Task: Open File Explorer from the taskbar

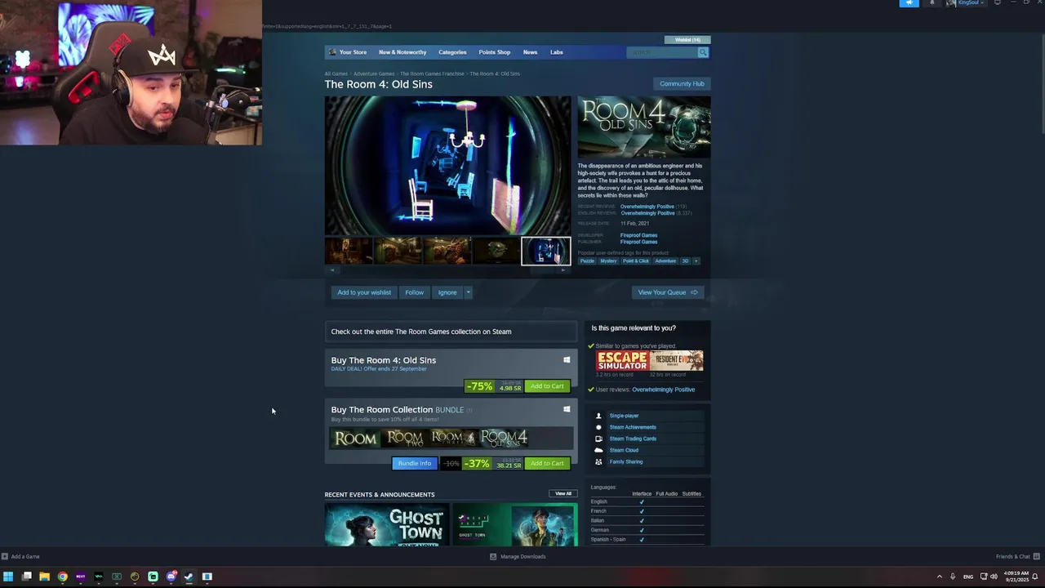Action: click(x=44, y=577)
